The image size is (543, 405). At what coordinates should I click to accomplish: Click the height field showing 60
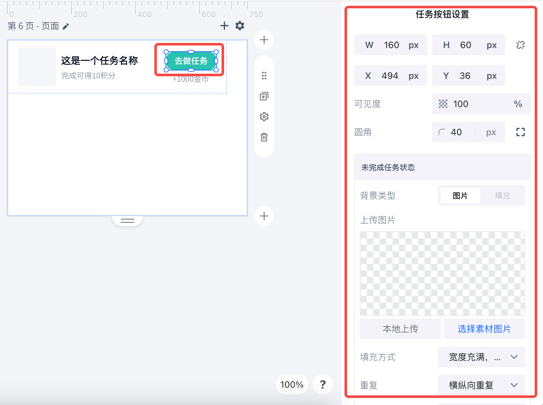(x=469, y=45)
